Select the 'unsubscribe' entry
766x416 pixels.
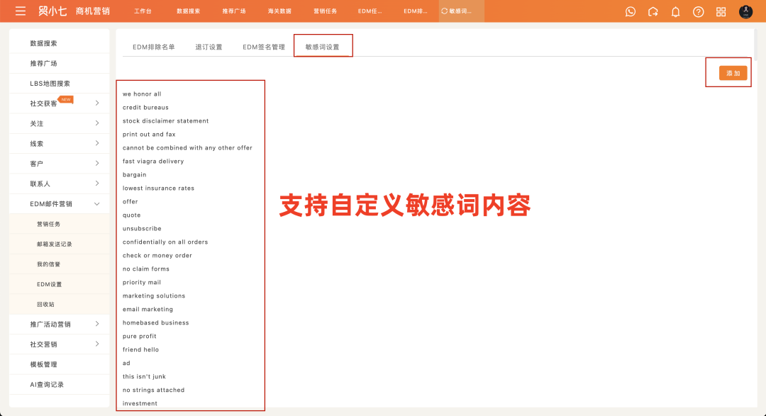(142, 228)
